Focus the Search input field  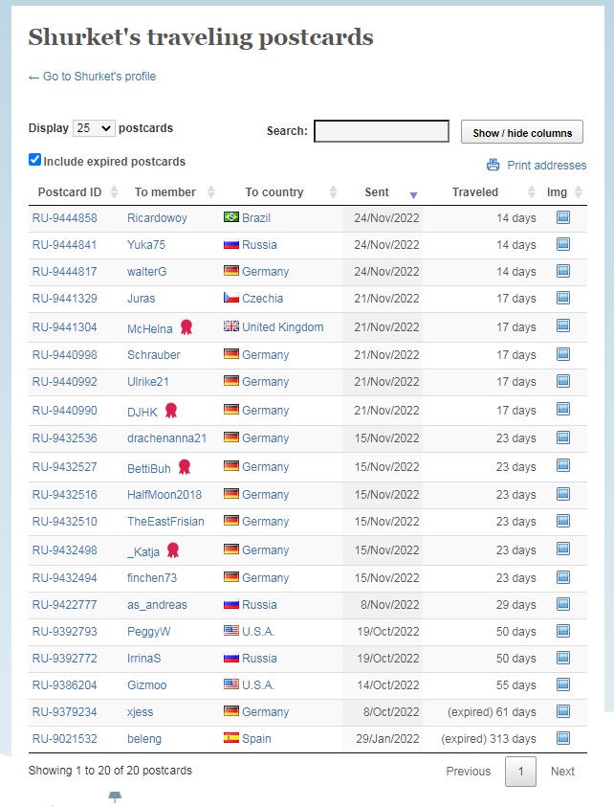coord(381,131)
